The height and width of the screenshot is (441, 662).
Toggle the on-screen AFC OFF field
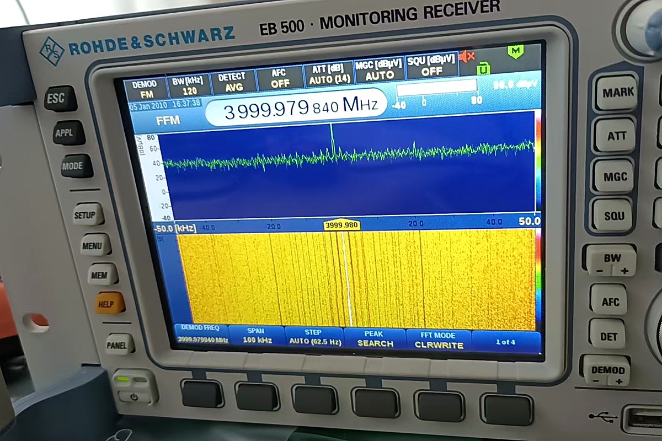point(280,78)
